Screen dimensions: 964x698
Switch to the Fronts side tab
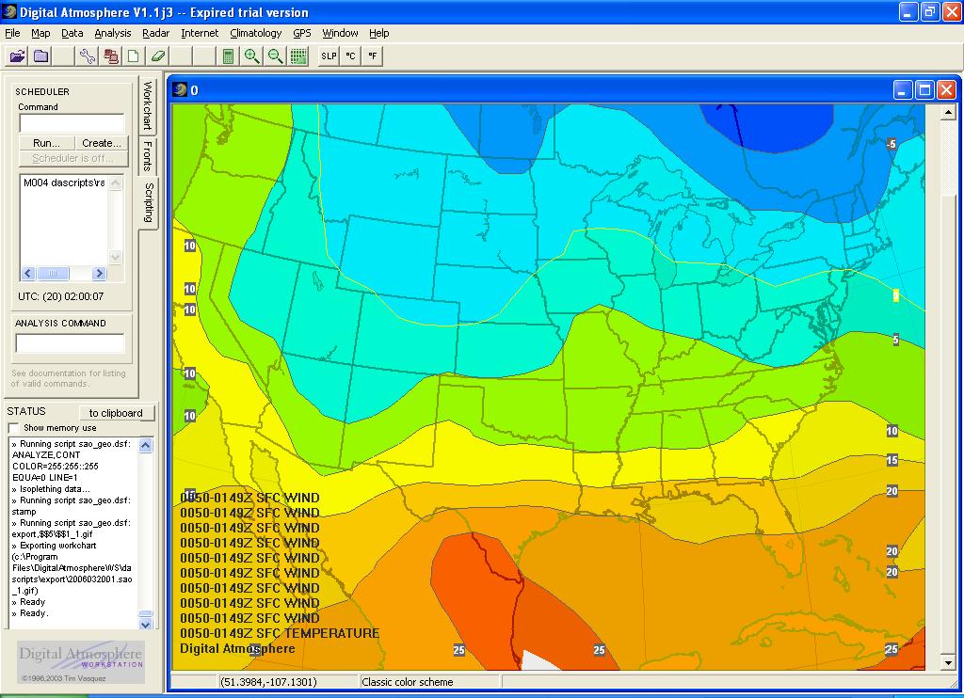click(x=148, y=156)
